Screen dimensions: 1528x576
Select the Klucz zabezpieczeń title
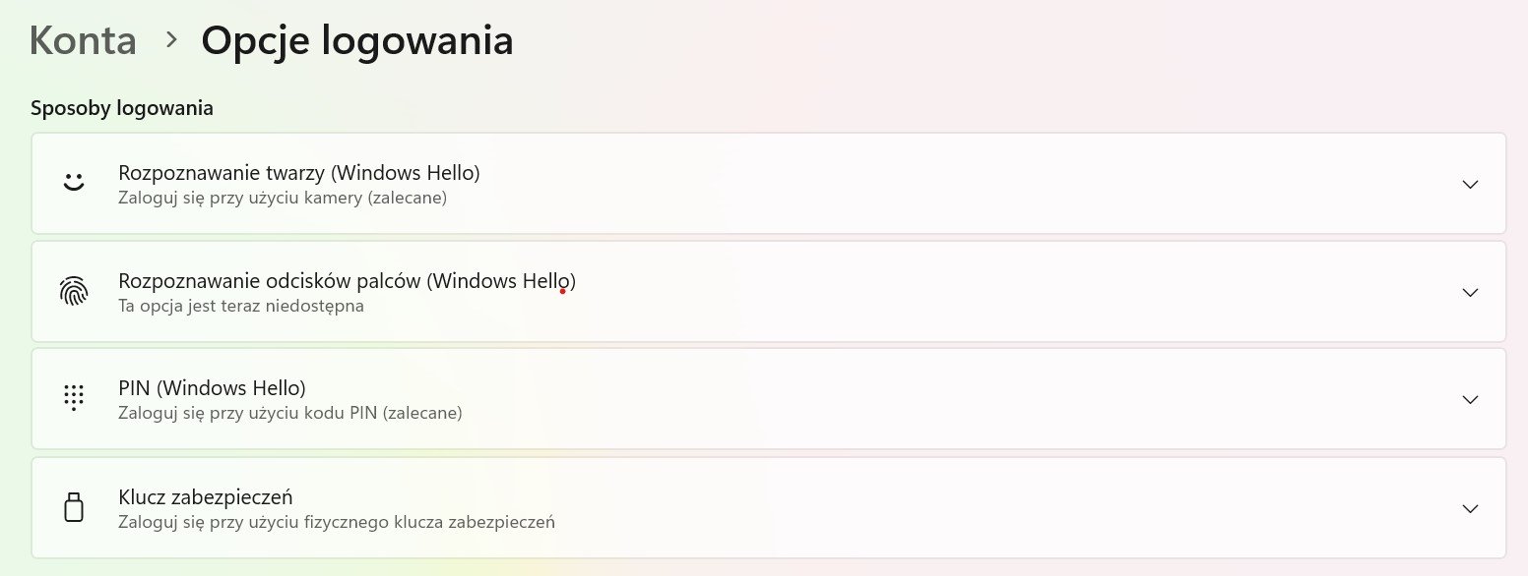(x=205, y=496)
